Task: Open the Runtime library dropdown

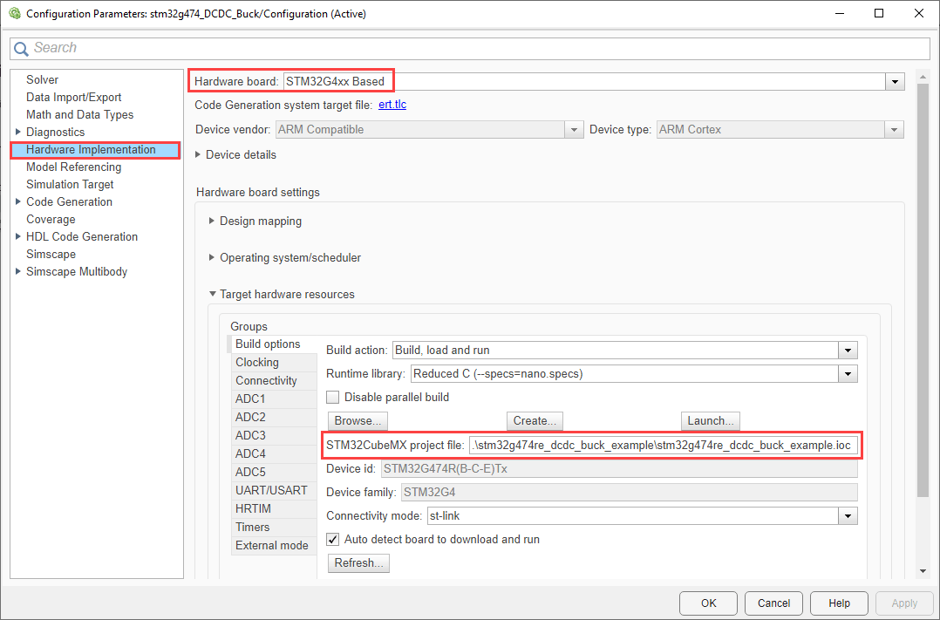Action: [848, 374]
